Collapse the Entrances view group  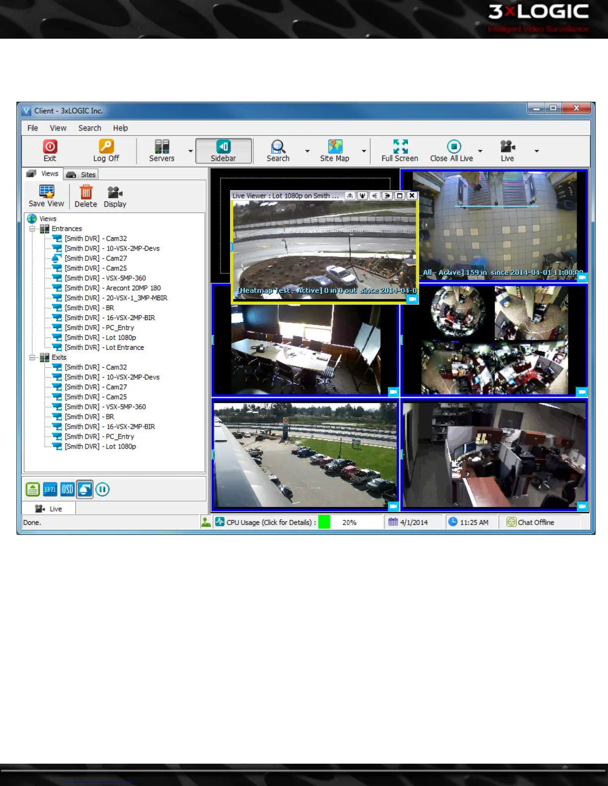pyautogui.click(x=32, y=229)
